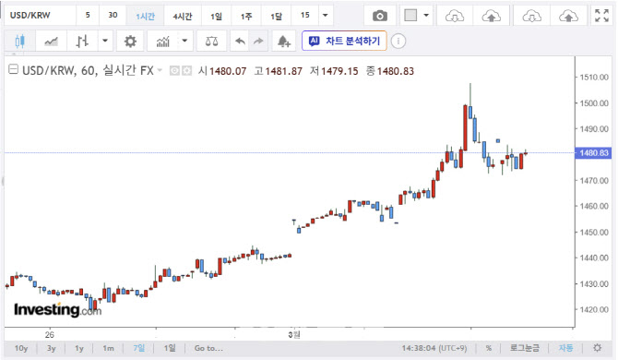The height and width of the screenshot is (360, 618).
Task: Click the second cloud upload icon
Action: [568, 16]
